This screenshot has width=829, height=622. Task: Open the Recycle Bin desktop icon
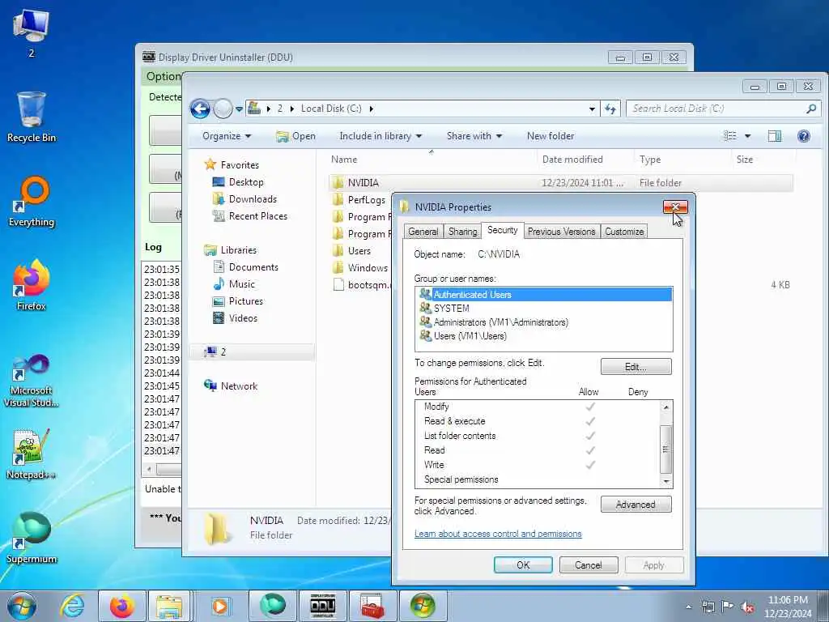click(32, 117)
